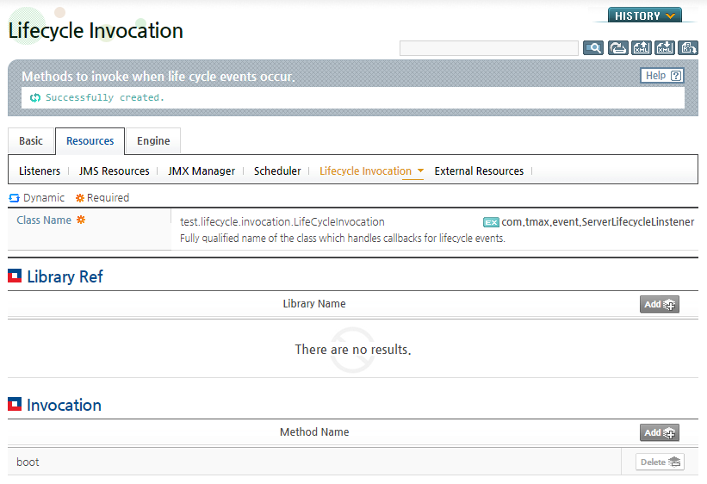Click Add in Library Ref section
Viewport: 707px width, 484px height.
pos(659,305)
